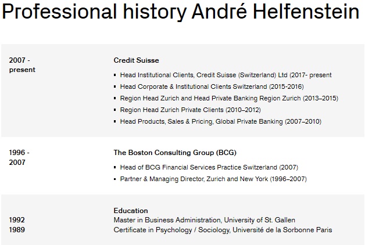Click Head Products, Sales & Pricing entry
This screenshot has width=365, height=245.
221,121
